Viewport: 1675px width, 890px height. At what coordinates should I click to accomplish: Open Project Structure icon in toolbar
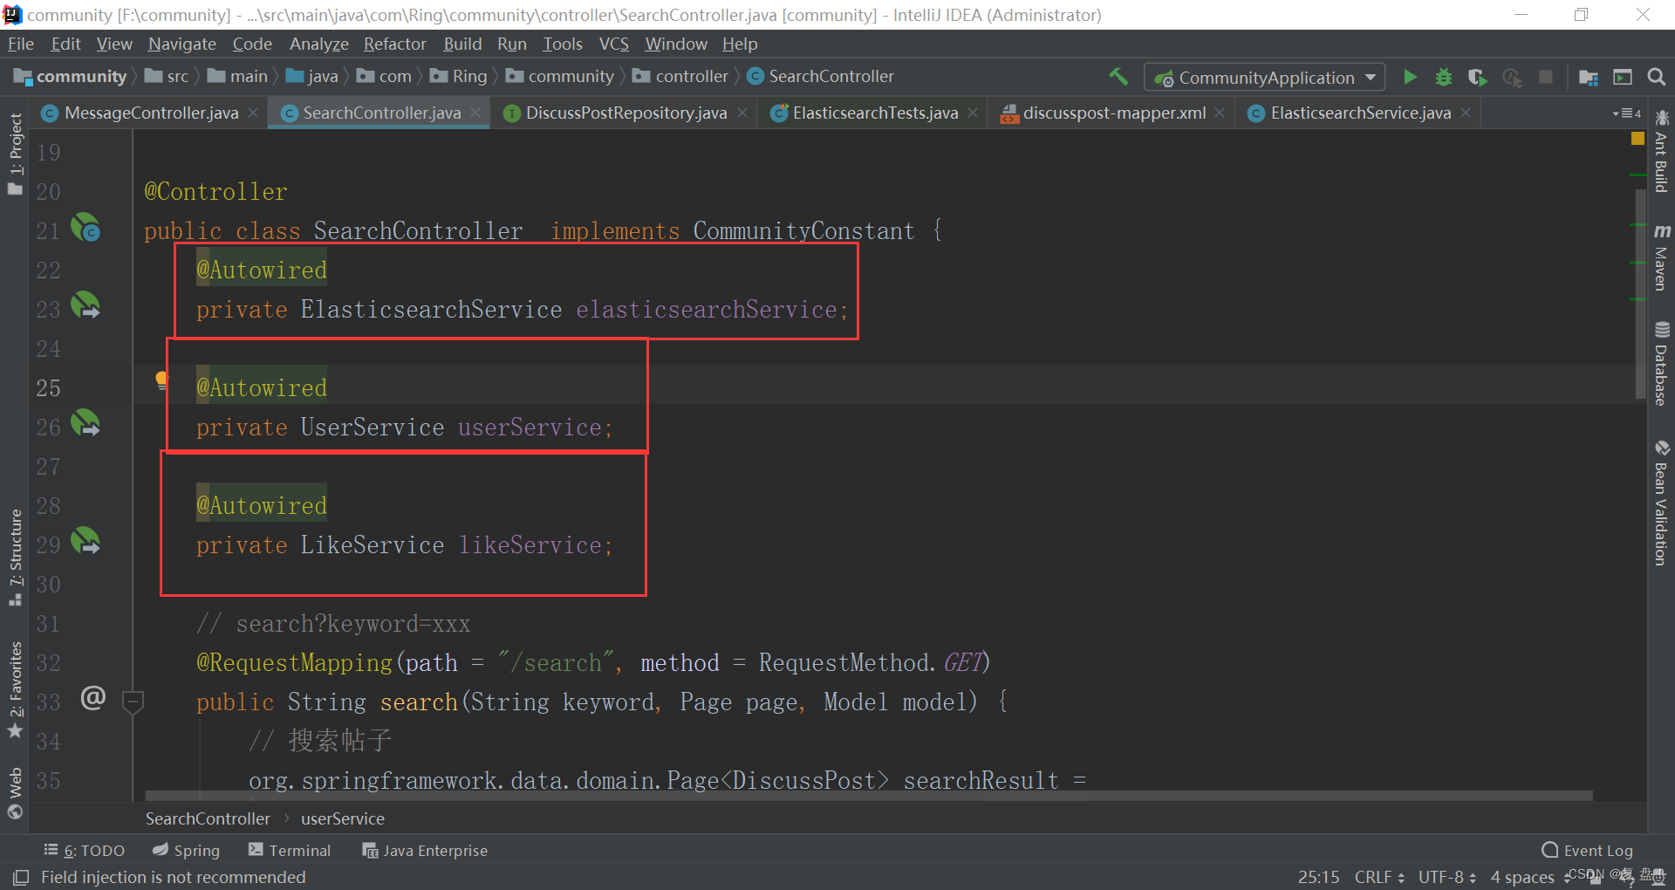pyautogui.click(x=1589, y=77)
